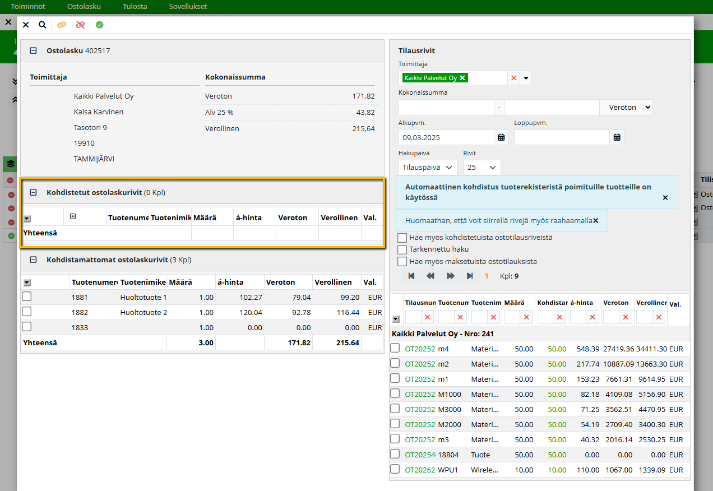Collapse the Kohdistamattomat ostolaskurivit section
Image resolution: width=713 pixels, height=491 pixels.
click(33, 260)
